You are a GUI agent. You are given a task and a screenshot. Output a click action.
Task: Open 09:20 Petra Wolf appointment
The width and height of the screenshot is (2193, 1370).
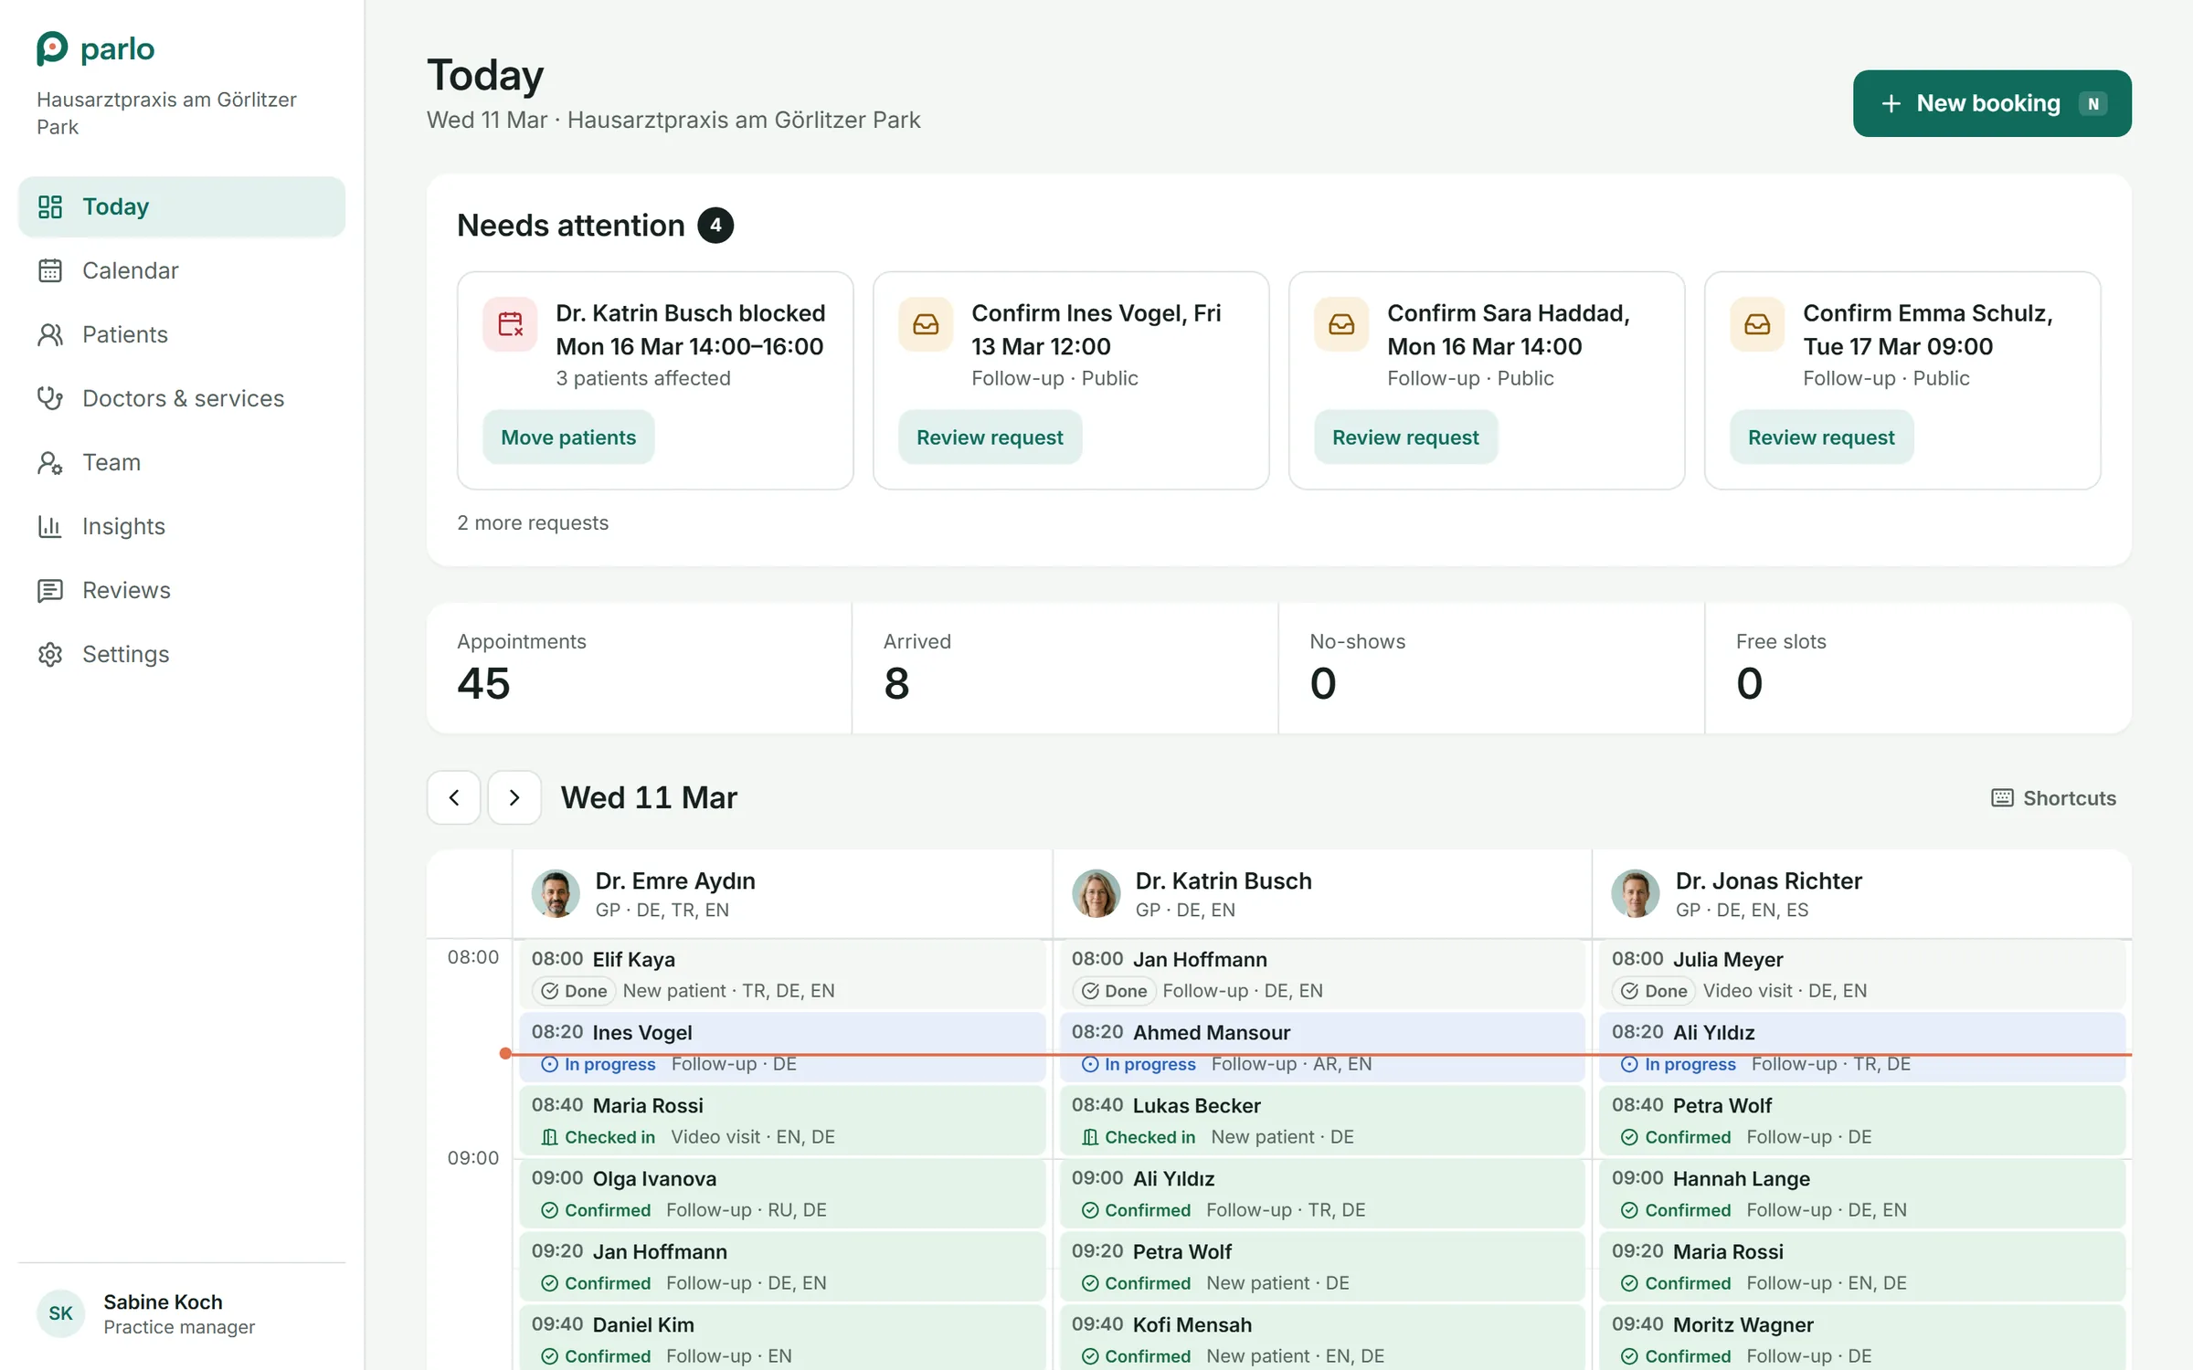1322,1267
